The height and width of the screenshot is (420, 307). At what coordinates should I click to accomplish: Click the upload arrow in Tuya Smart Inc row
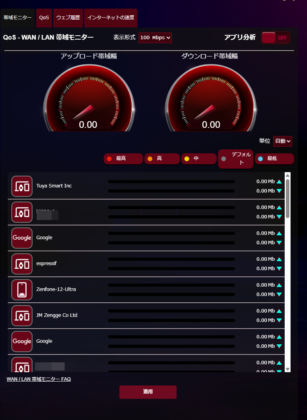[x=279, y=182]
